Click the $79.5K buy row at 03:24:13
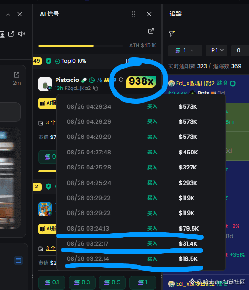The height and width of the screenshot is (290, 249). pos(141,229)
